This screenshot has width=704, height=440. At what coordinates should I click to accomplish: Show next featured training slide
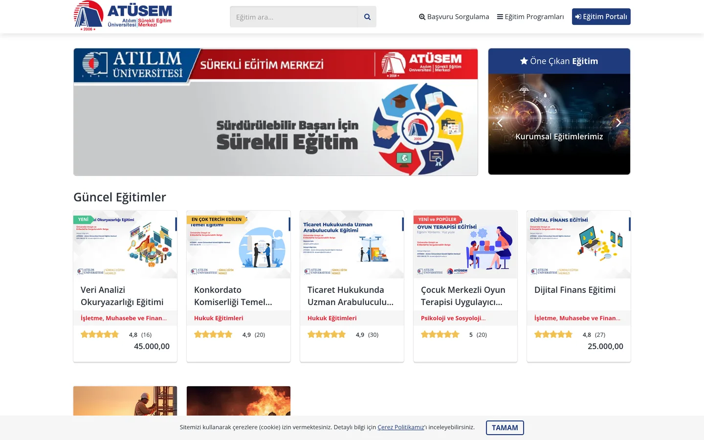click(x=618, y=123)
